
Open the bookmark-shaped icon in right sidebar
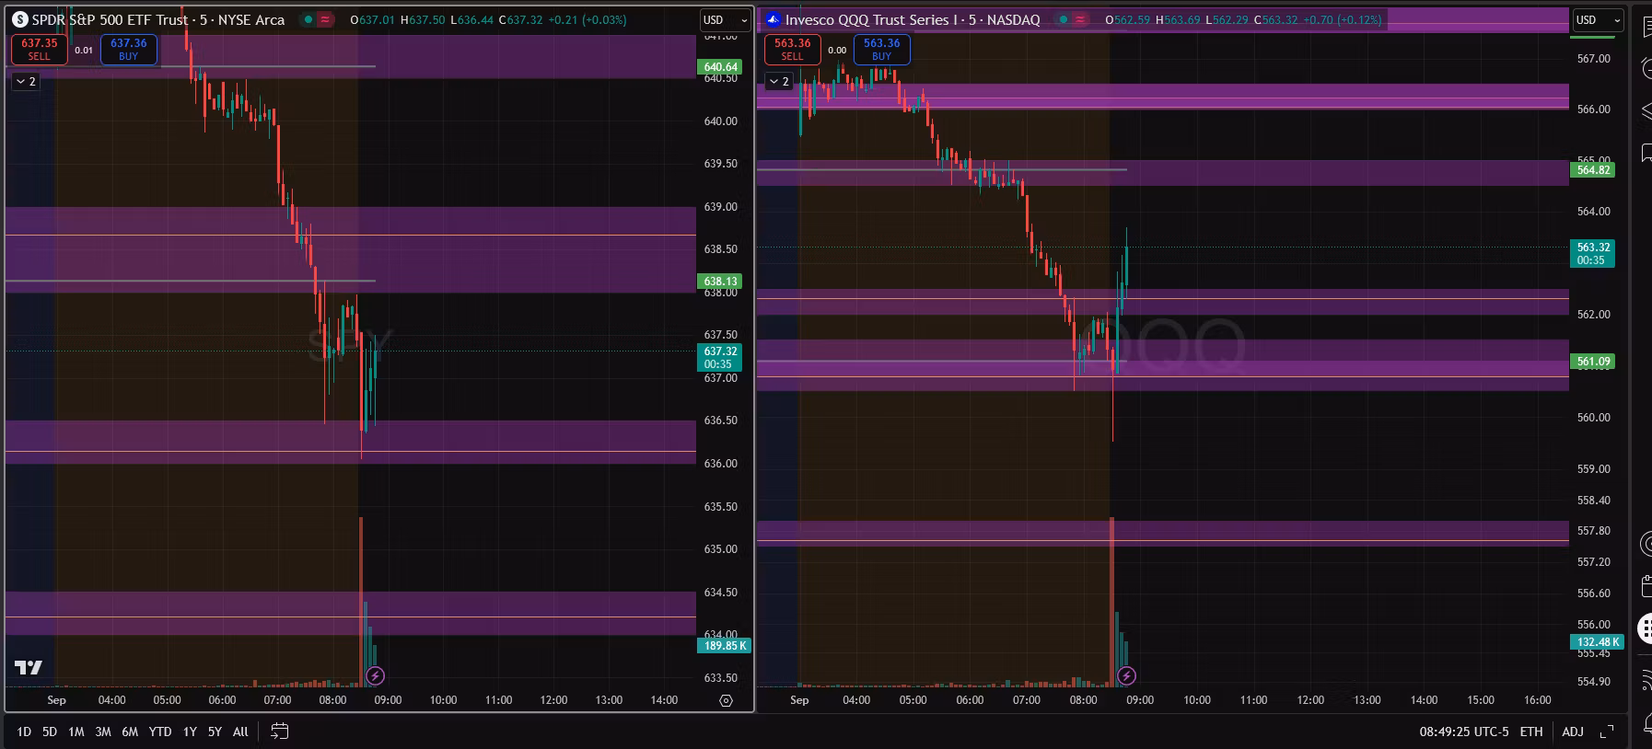point(1646,152)
